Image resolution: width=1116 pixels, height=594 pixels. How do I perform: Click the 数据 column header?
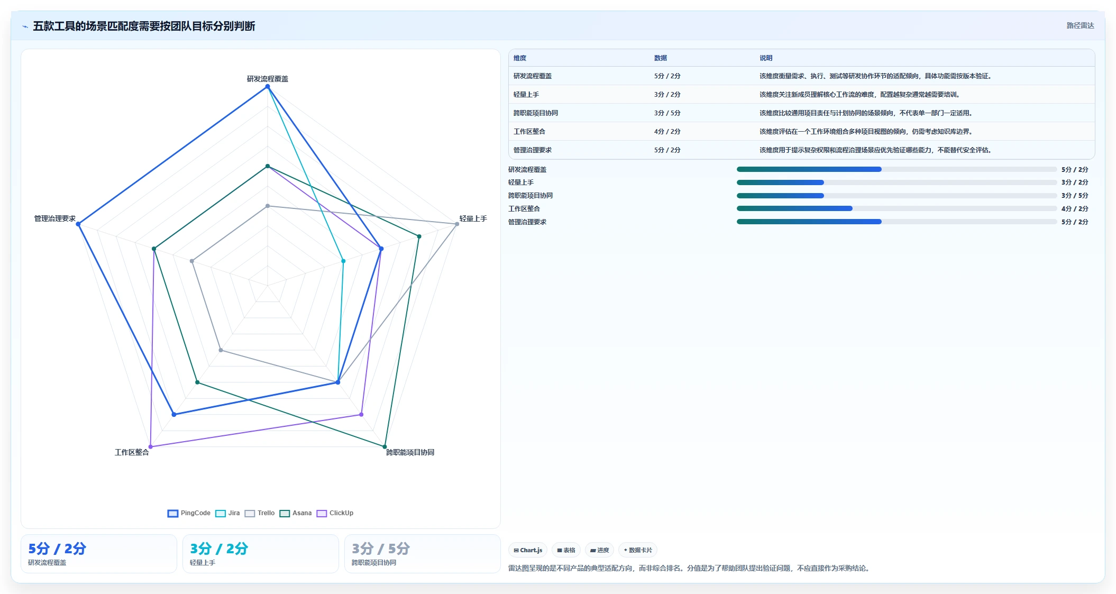[x=661, y=58]
